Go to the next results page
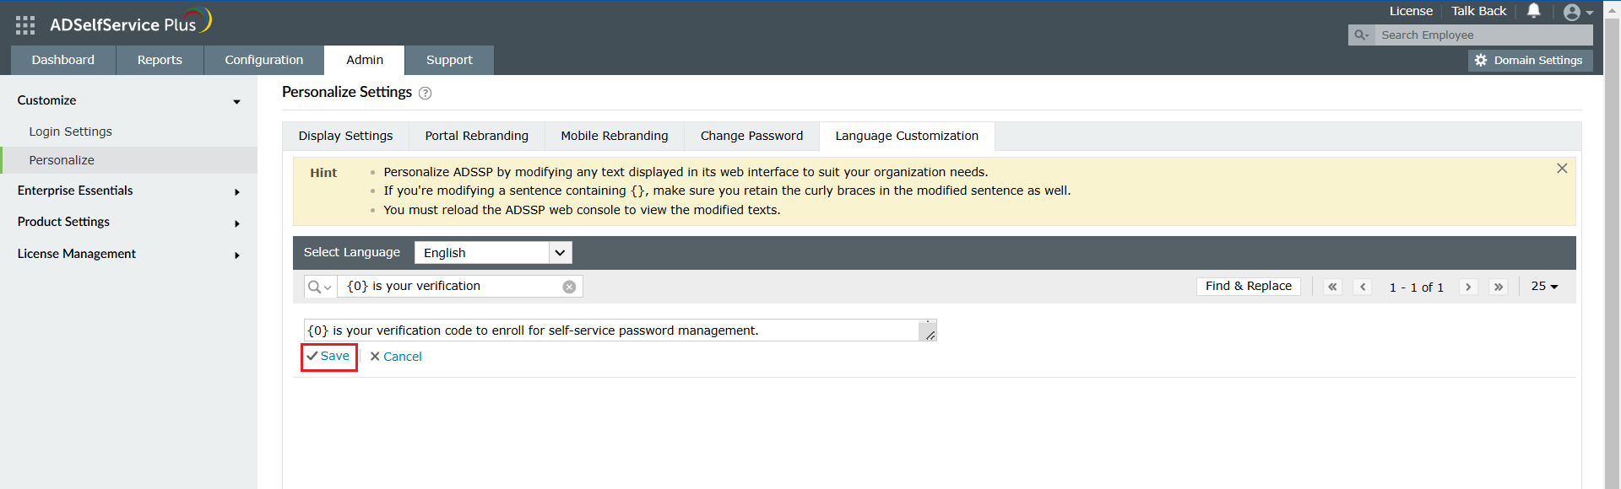1621x489 pixels. pos(1468,287)
